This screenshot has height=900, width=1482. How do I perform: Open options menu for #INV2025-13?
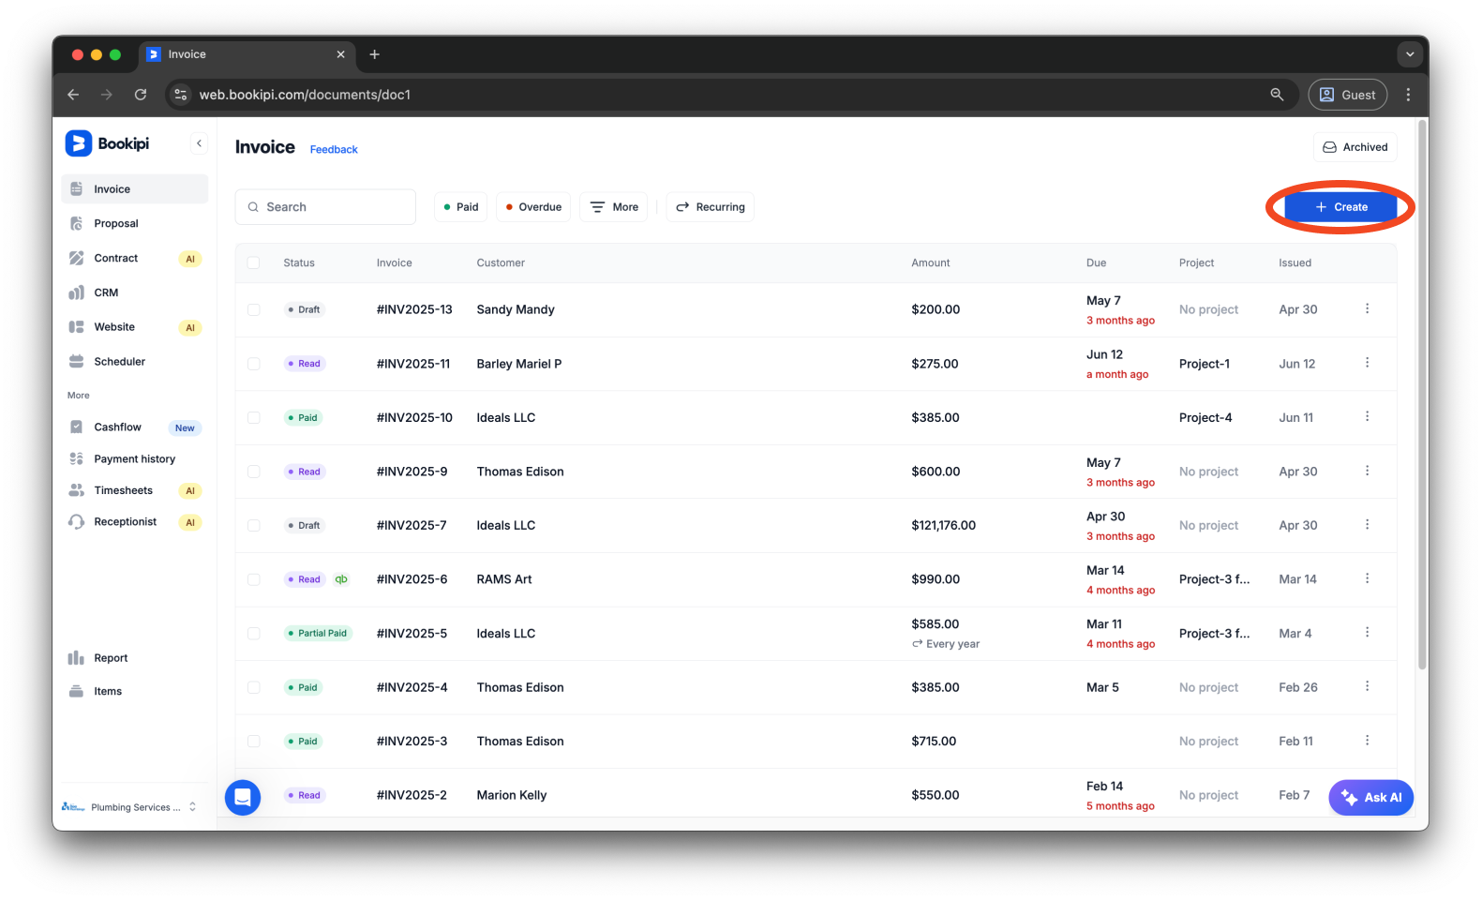tap(1367, 308)
